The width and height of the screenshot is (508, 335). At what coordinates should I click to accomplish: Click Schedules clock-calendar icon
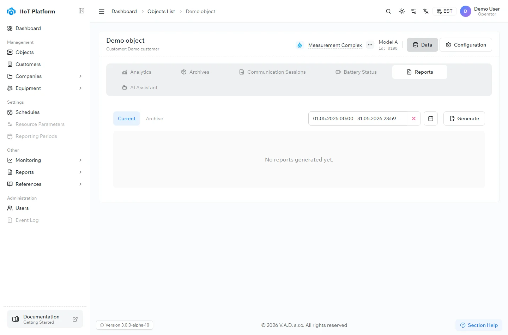click(x=10, y=112)
